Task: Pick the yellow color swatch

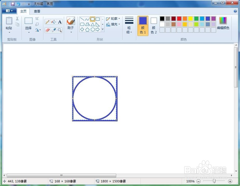Action: pos(191,19)
